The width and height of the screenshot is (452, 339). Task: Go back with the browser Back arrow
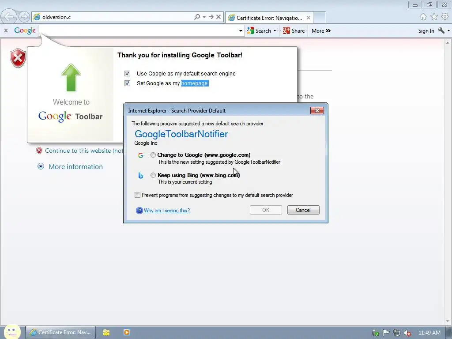[9, 16]
